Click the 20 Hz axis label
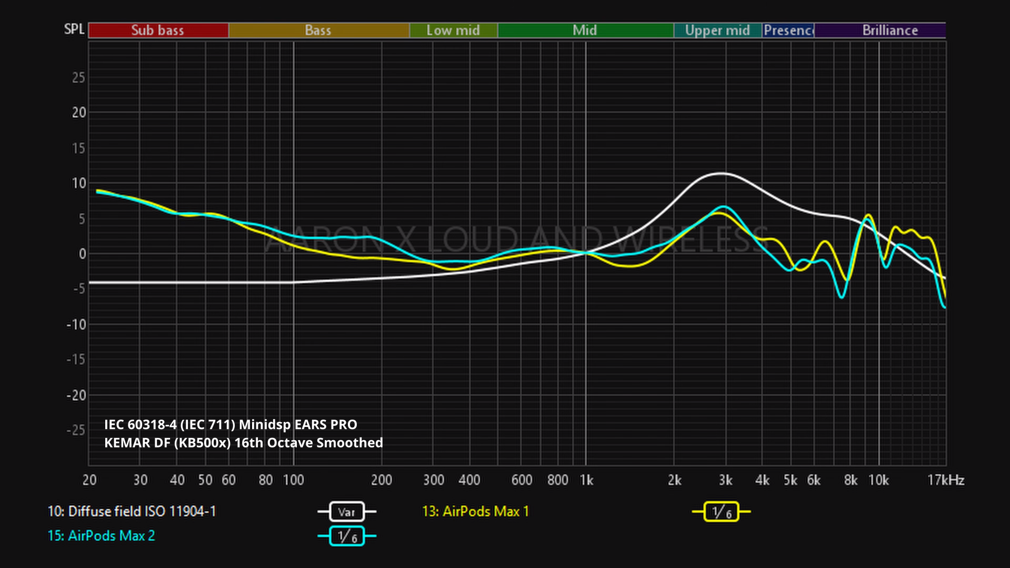The height and width of the screenshot is (568, 1010). (x=89, y=480)
